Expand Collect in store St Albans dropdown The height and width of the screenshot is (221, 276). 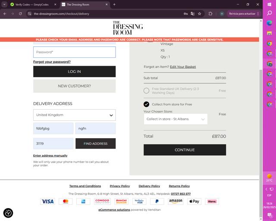176,119
